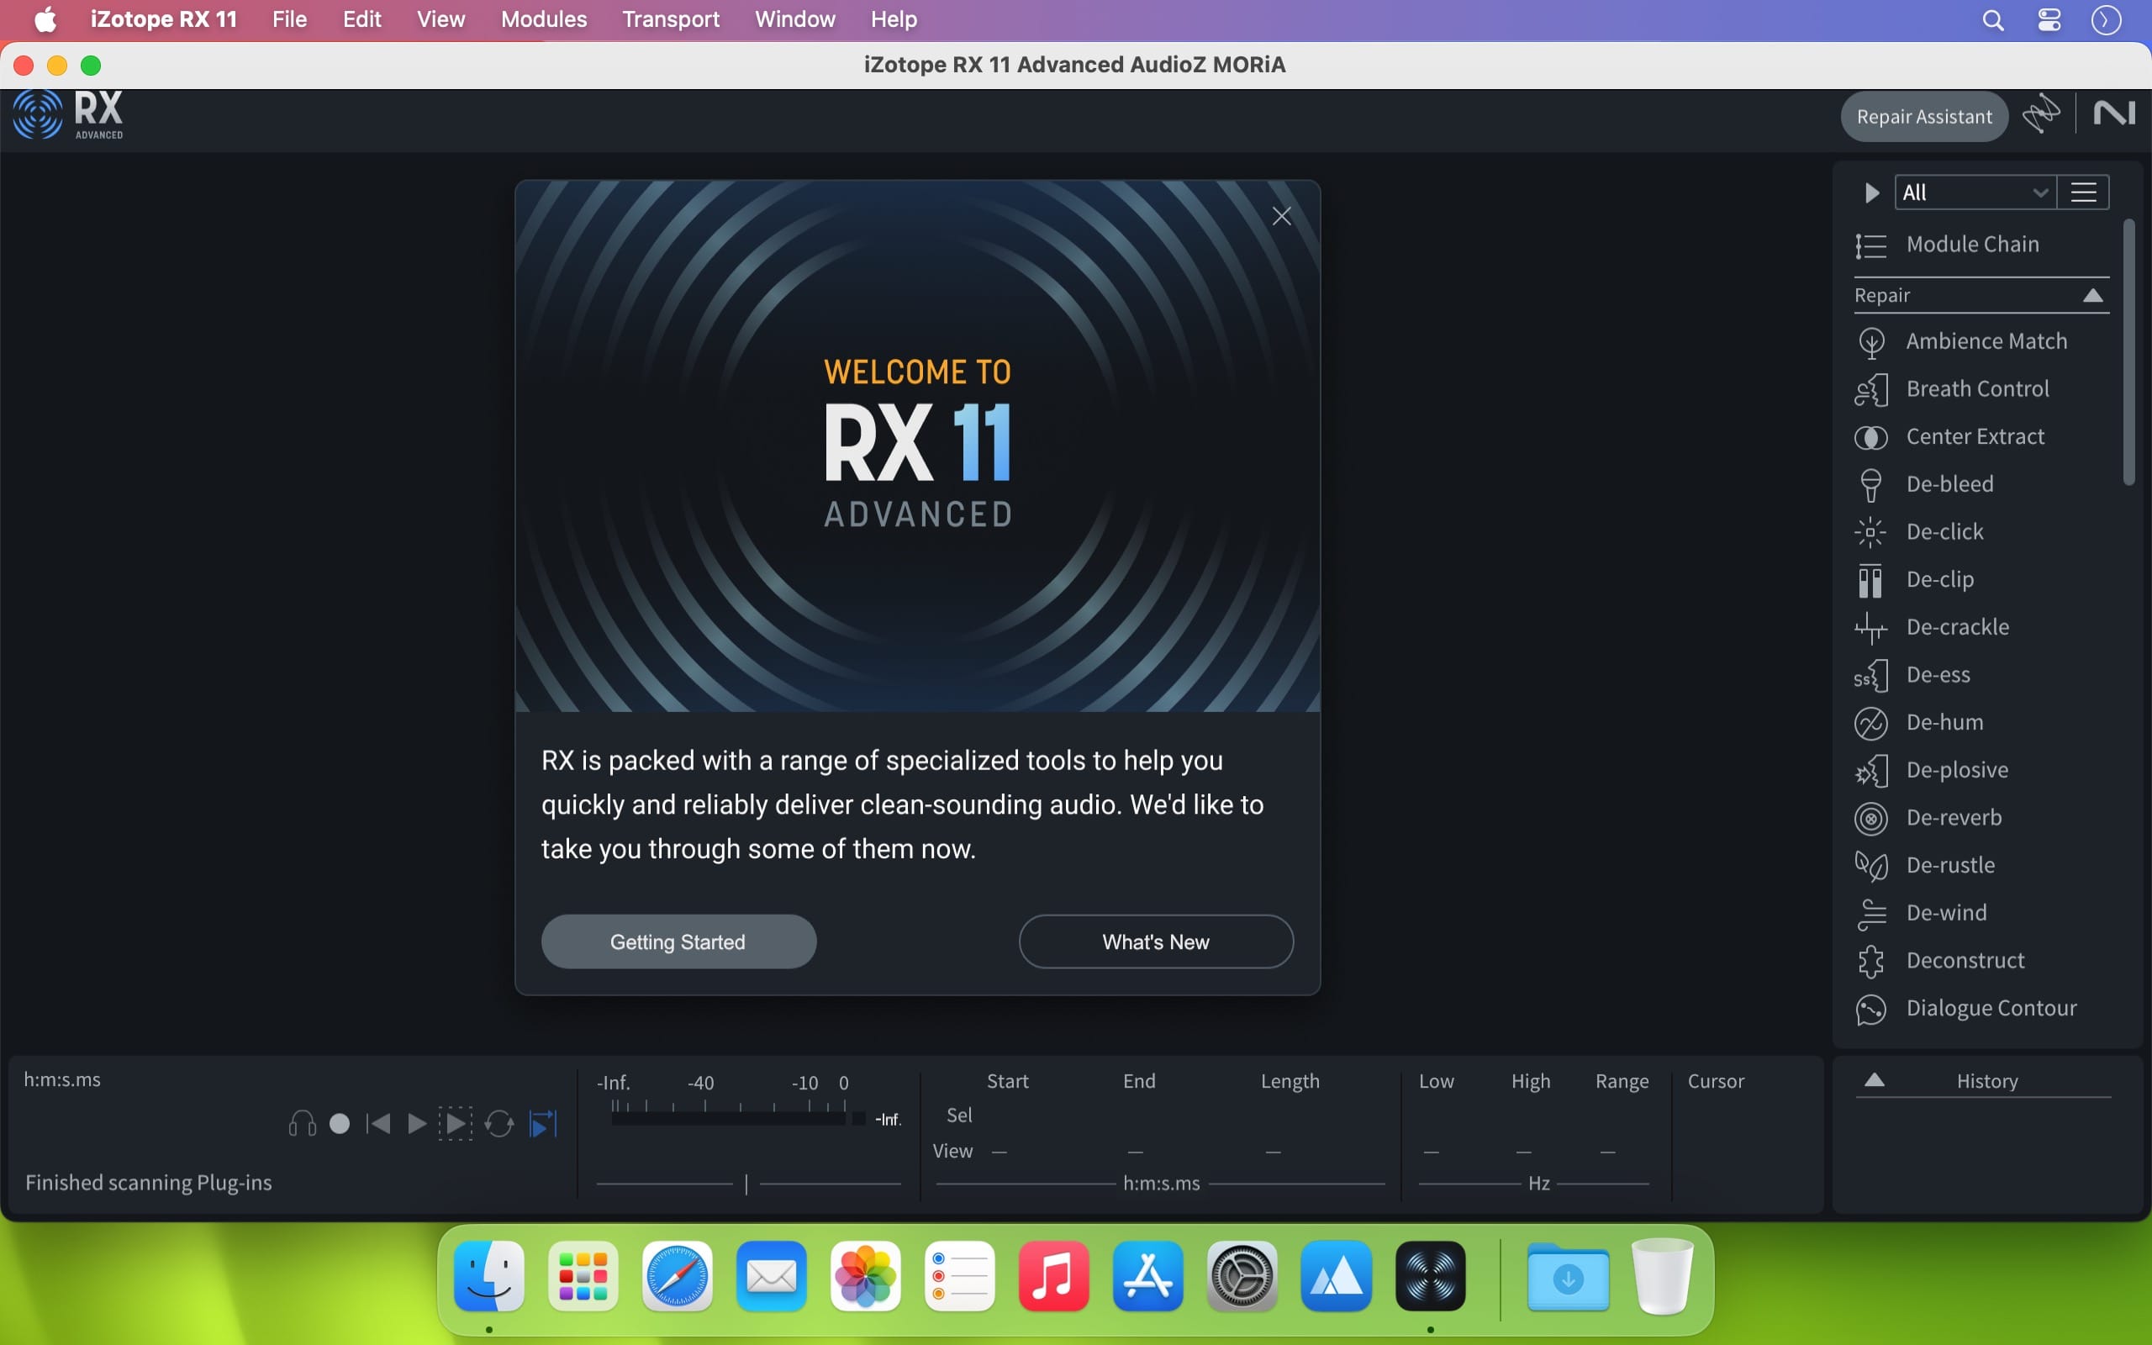Open System Settings from the Dock
This screenshot has width=2152, height=1345.
point(1242,1277)
